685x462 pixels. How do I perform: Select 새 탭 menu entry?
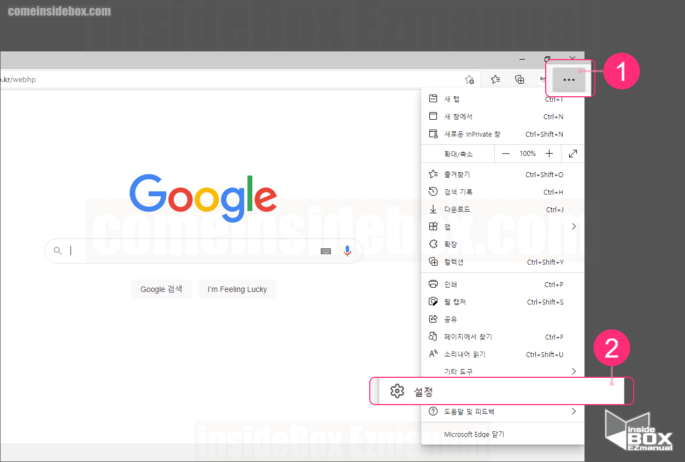503,99
